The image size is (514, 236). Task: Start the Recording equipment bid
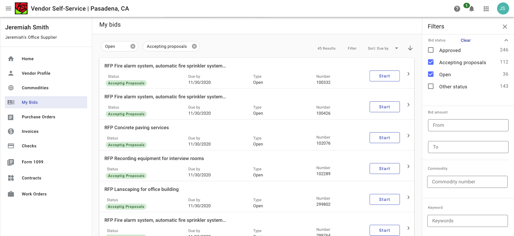[384, 169]
